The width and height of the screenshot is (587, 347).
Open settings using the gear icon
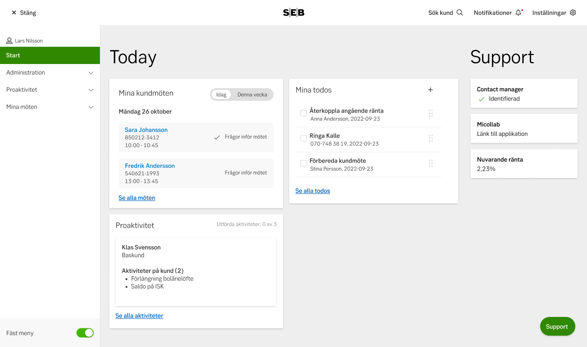pos(573,12)
